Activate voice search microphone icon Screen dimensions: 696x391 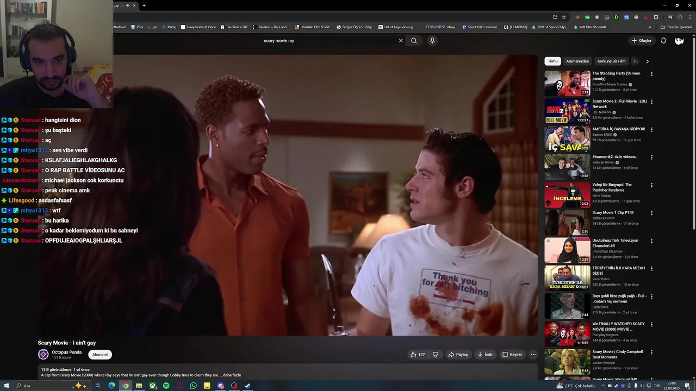tap(432, 41)
